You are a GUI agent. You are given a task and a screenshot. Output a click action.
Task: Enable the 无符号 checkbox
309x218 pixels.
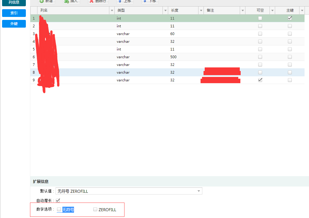click(59, 209)
